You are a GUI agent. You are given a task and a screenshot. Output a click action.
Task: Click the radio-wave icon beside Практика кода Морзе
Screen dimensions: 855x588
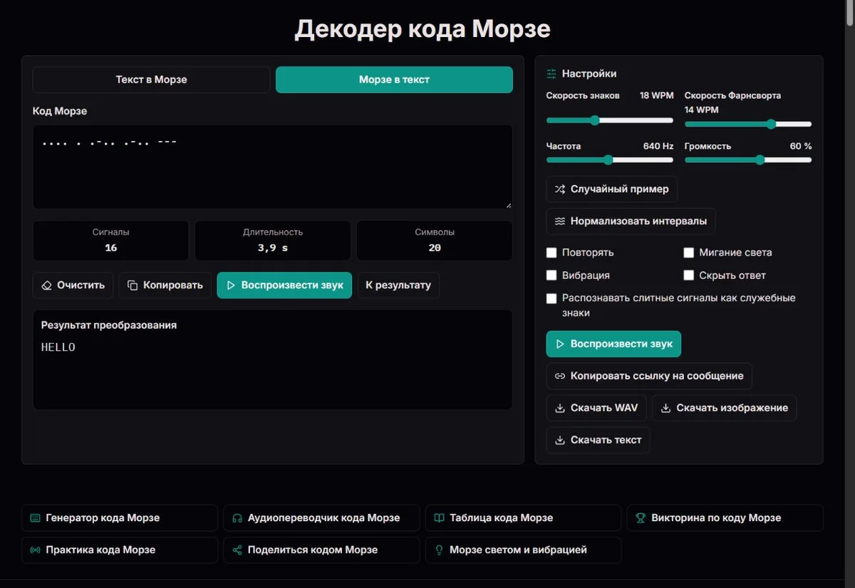coord(36,550)
